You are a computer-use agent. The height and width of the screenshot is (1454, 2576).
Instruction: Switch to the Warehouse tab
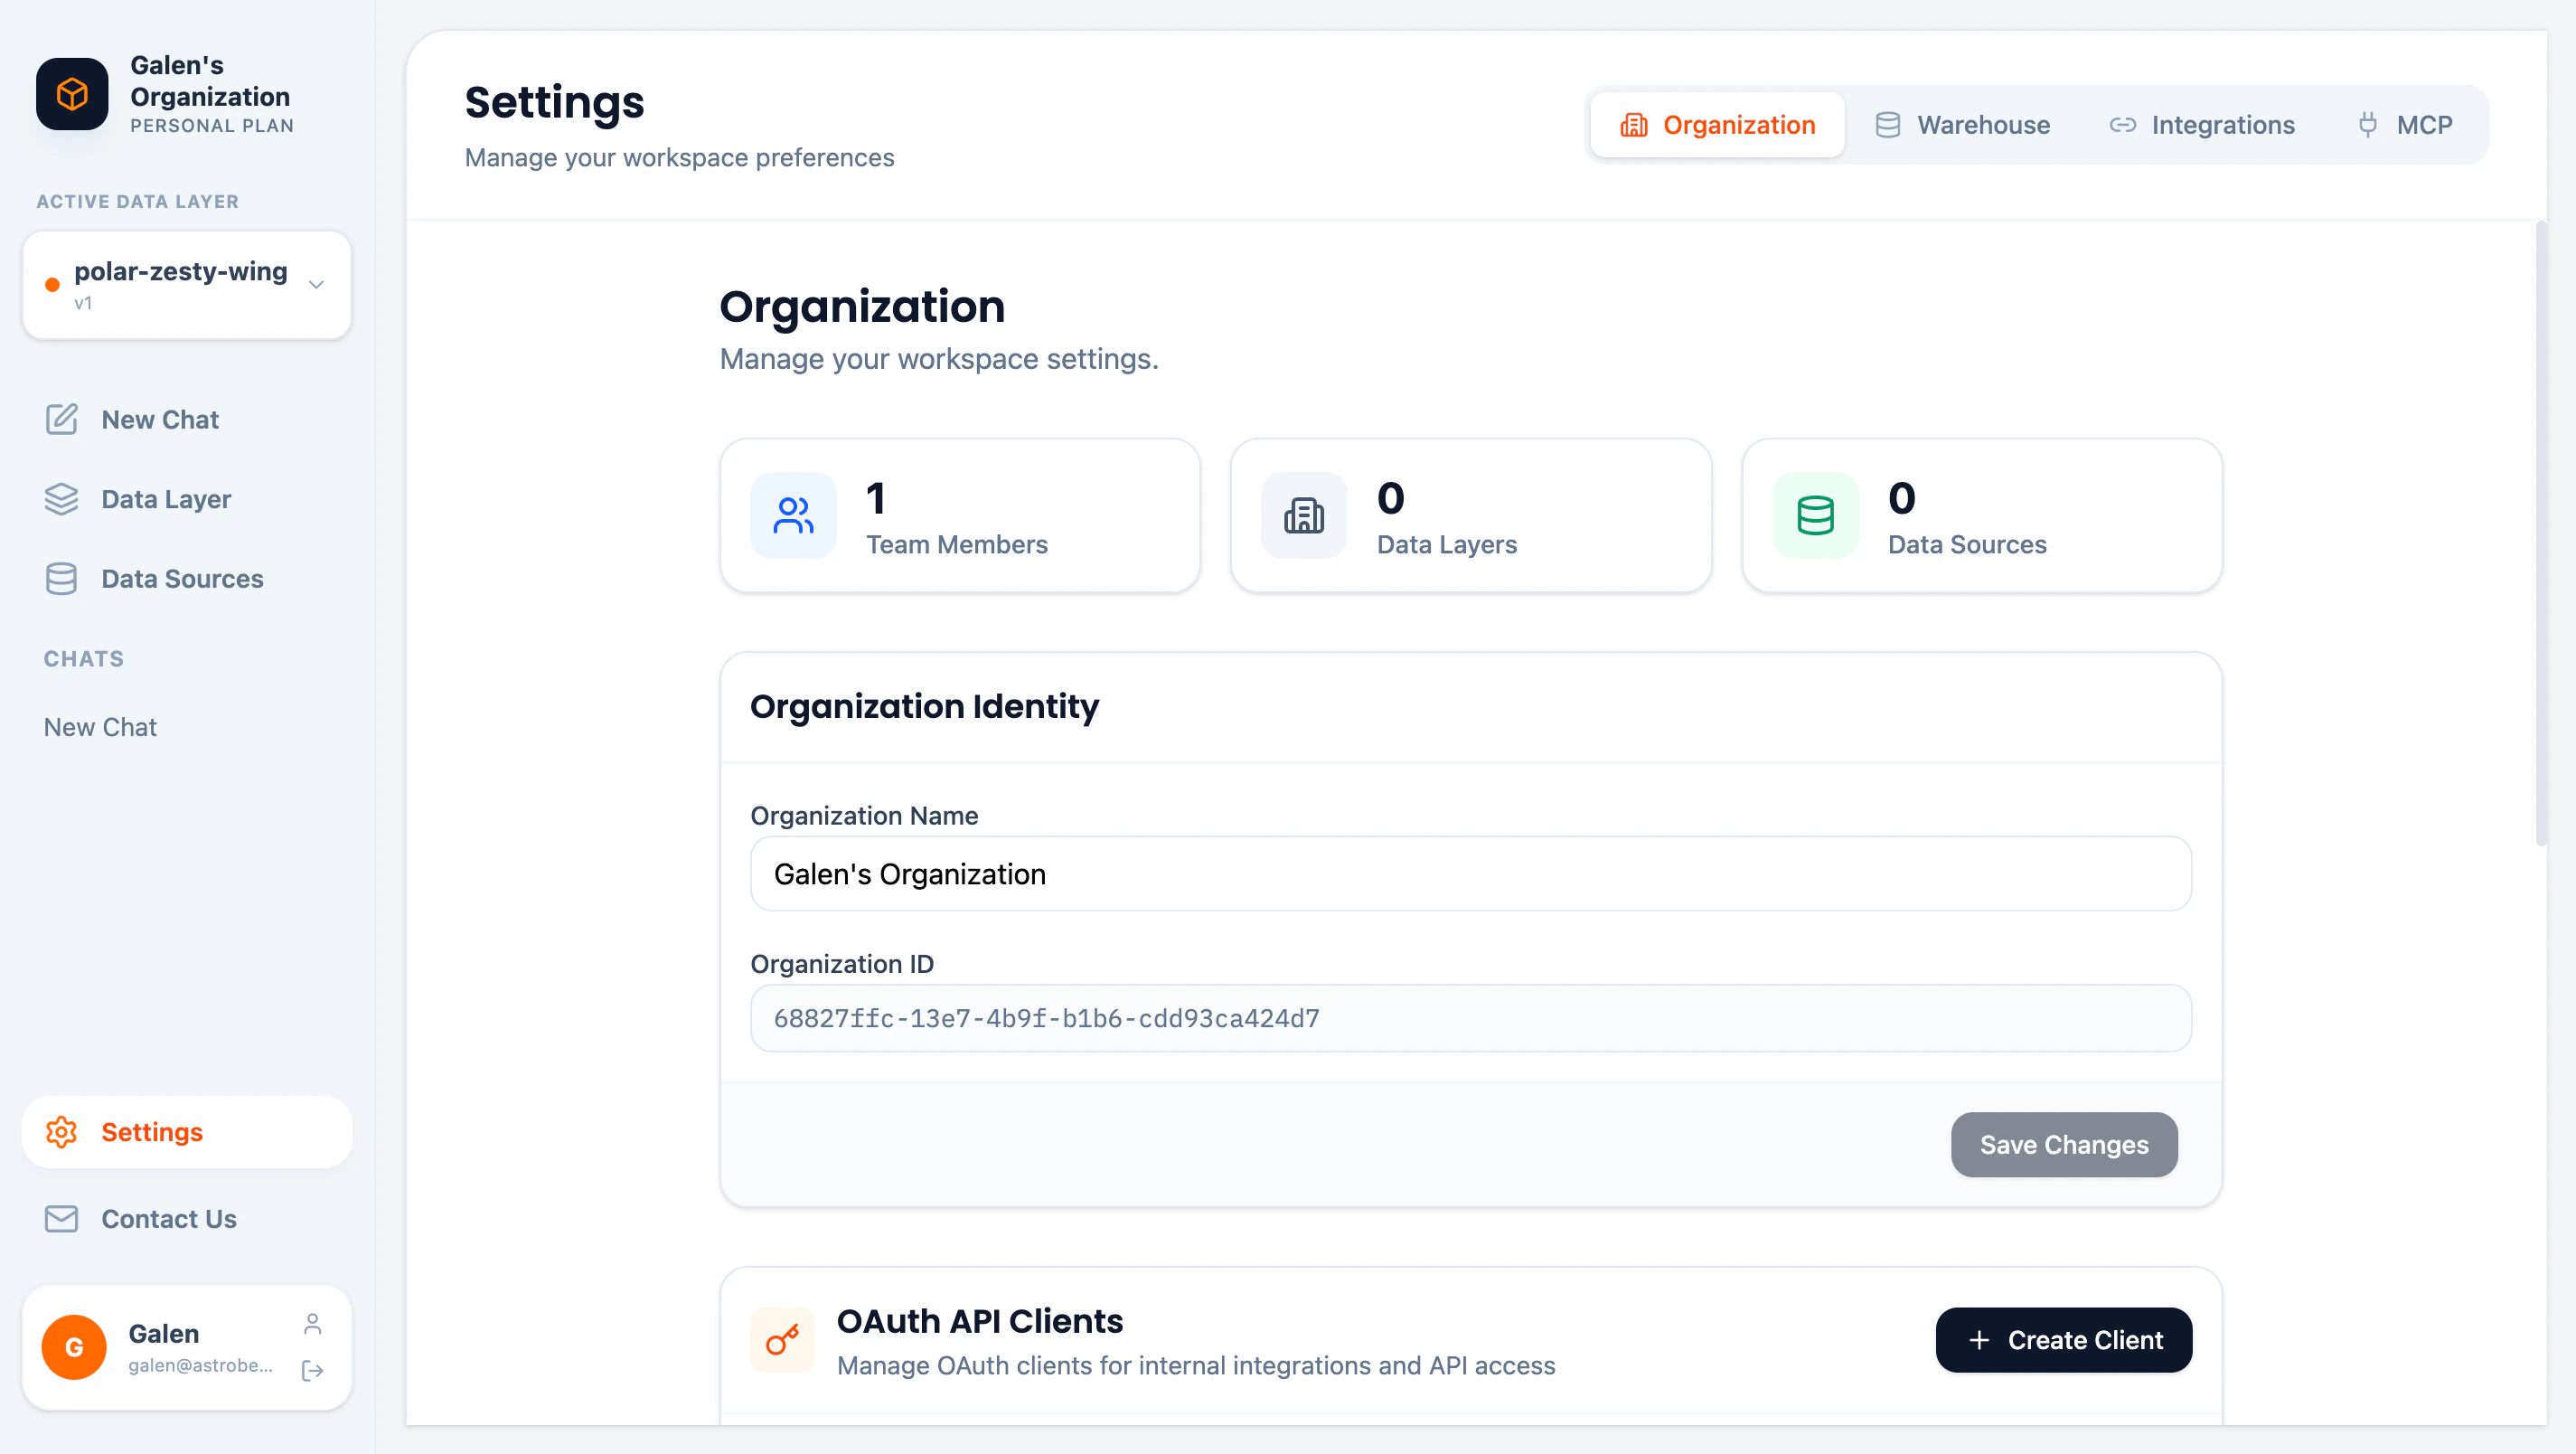pos(1962,124)
